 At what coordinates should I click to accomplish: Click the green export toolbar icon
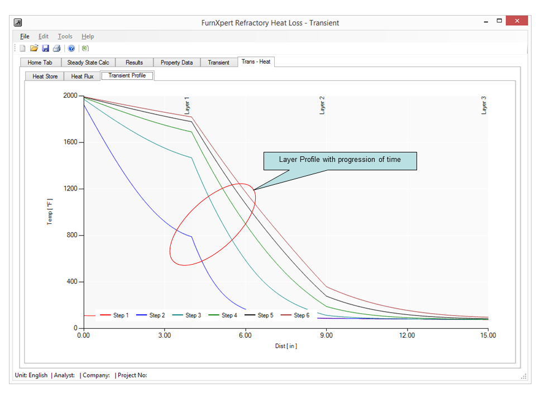tap(85, 48)
